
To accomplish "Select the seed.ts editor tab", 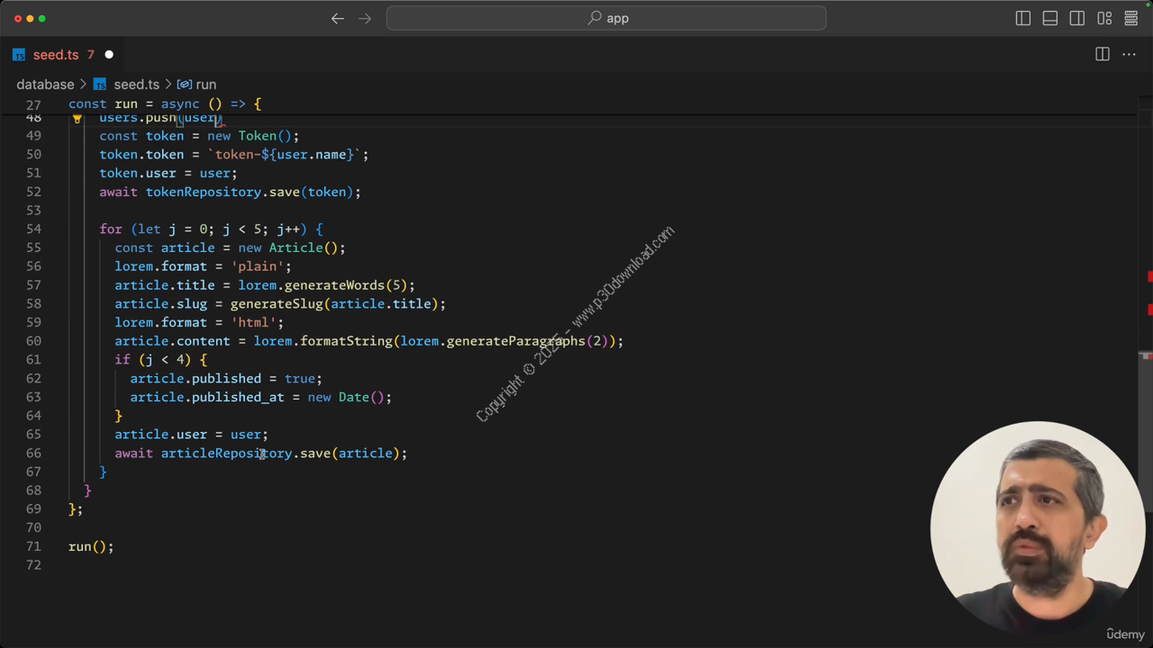I will 61,55.
